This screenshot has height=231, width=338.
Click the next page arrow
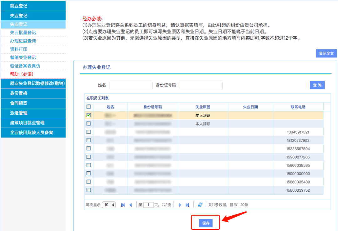click(180, 205)
